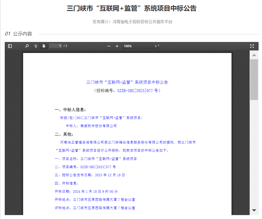
Task: Click the 开标日期 line in the PDF
Action: (x=86, y=191)
